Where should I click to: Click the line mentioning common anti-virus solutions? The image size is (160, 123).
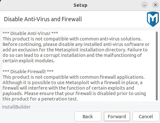(72, 39)
